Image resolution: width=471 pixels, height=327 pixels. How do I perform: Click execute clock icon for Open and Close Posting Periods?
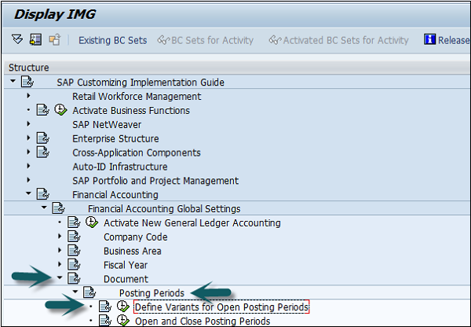tap(122, 321)
